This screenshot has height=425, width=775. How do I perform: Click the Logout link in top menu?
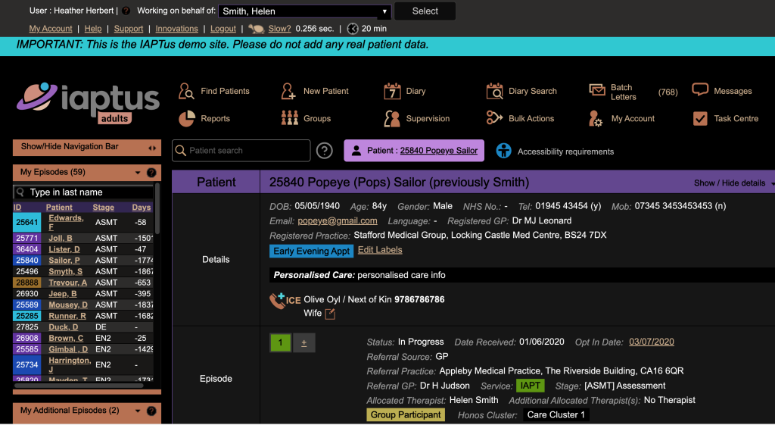coord(223,29)
